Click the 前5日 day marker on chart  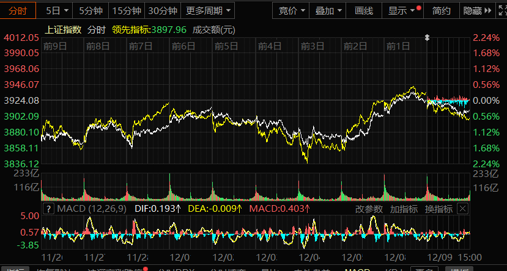(x=226, y=45)
